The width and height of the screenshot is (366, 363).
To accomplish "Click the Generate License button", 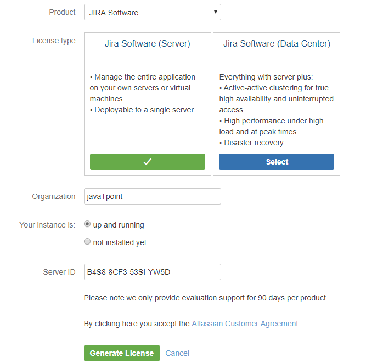I will [121, 353].
